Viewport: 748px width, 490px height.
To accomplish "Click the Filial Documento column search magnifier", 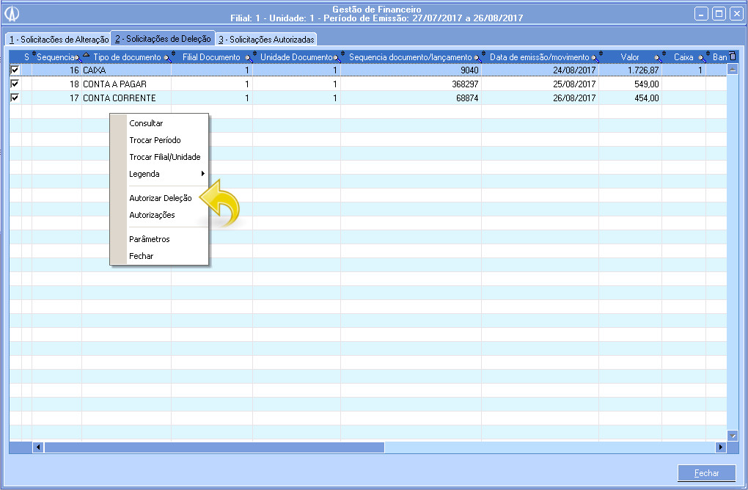I will tap(249, 58).
